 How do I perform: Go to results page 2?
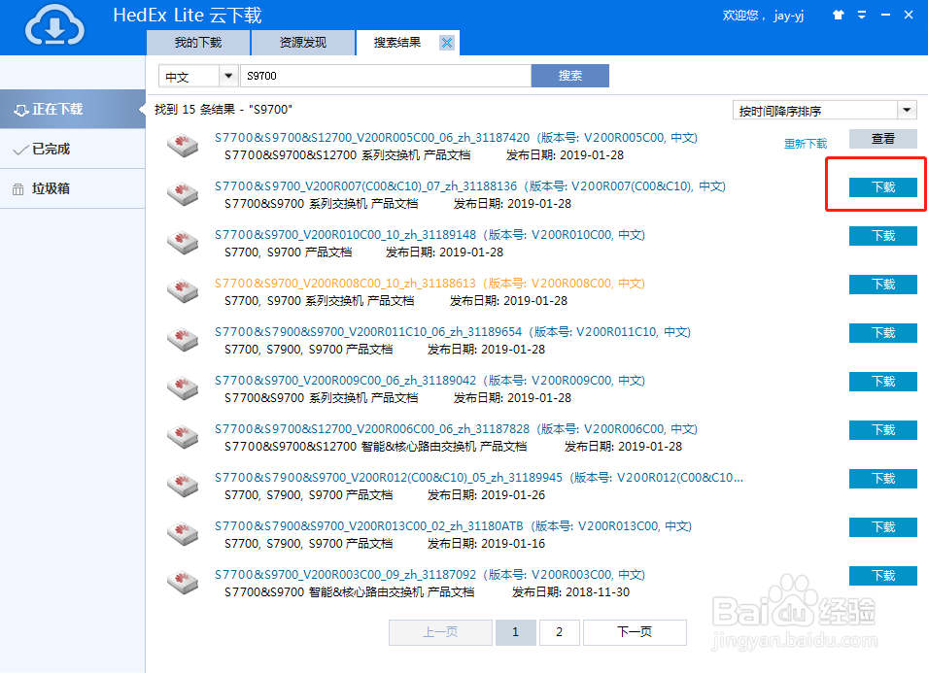click(560, 632)
